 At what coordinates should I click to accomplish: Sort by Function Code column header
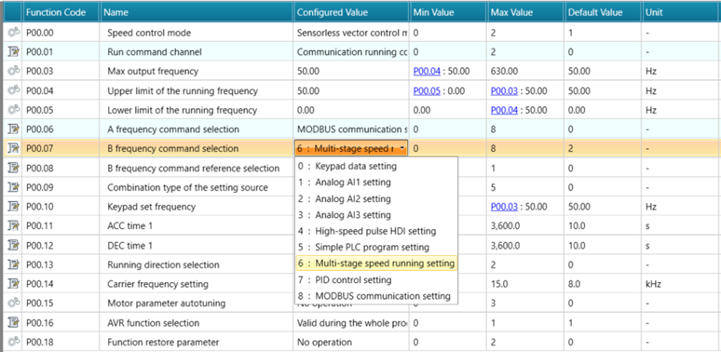[61, 12]
